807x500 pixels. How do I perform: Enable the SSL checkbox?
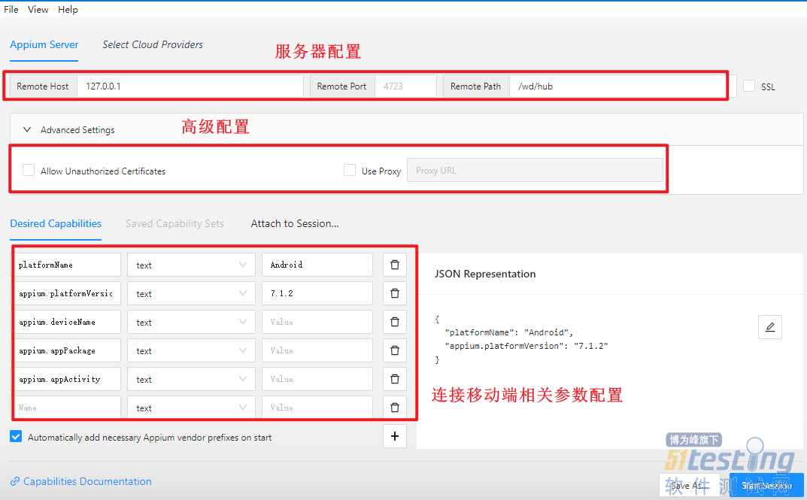[749, 86]
